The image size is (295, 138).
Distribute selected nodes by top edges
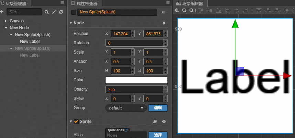(259, 11)
